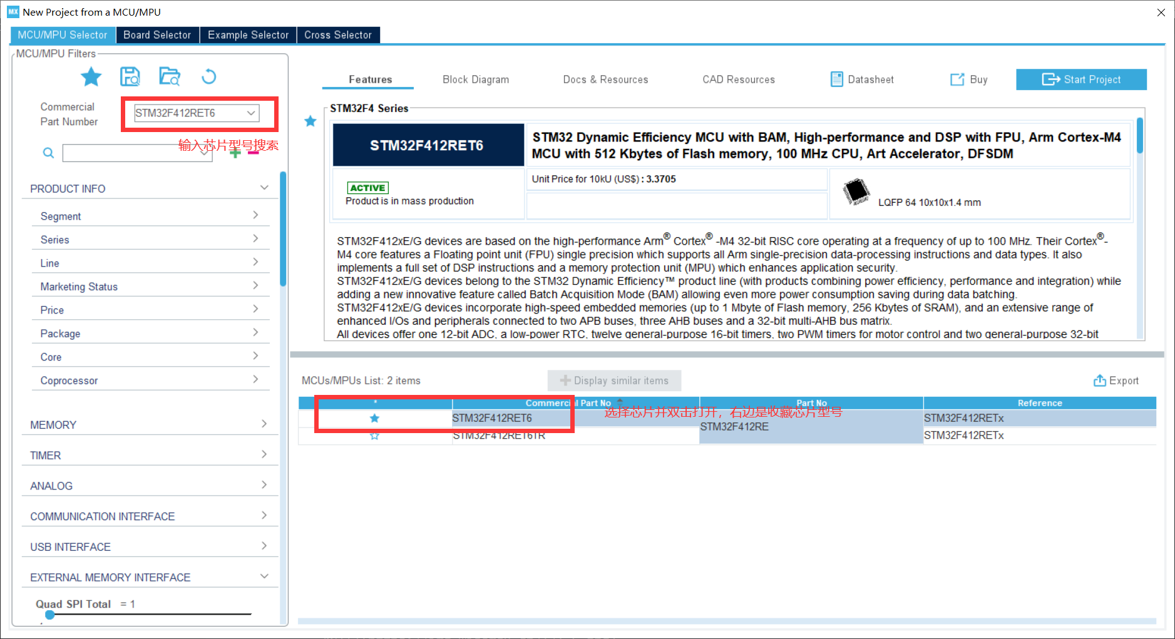
Task: Click the Buy link
Action: (969, 79)
